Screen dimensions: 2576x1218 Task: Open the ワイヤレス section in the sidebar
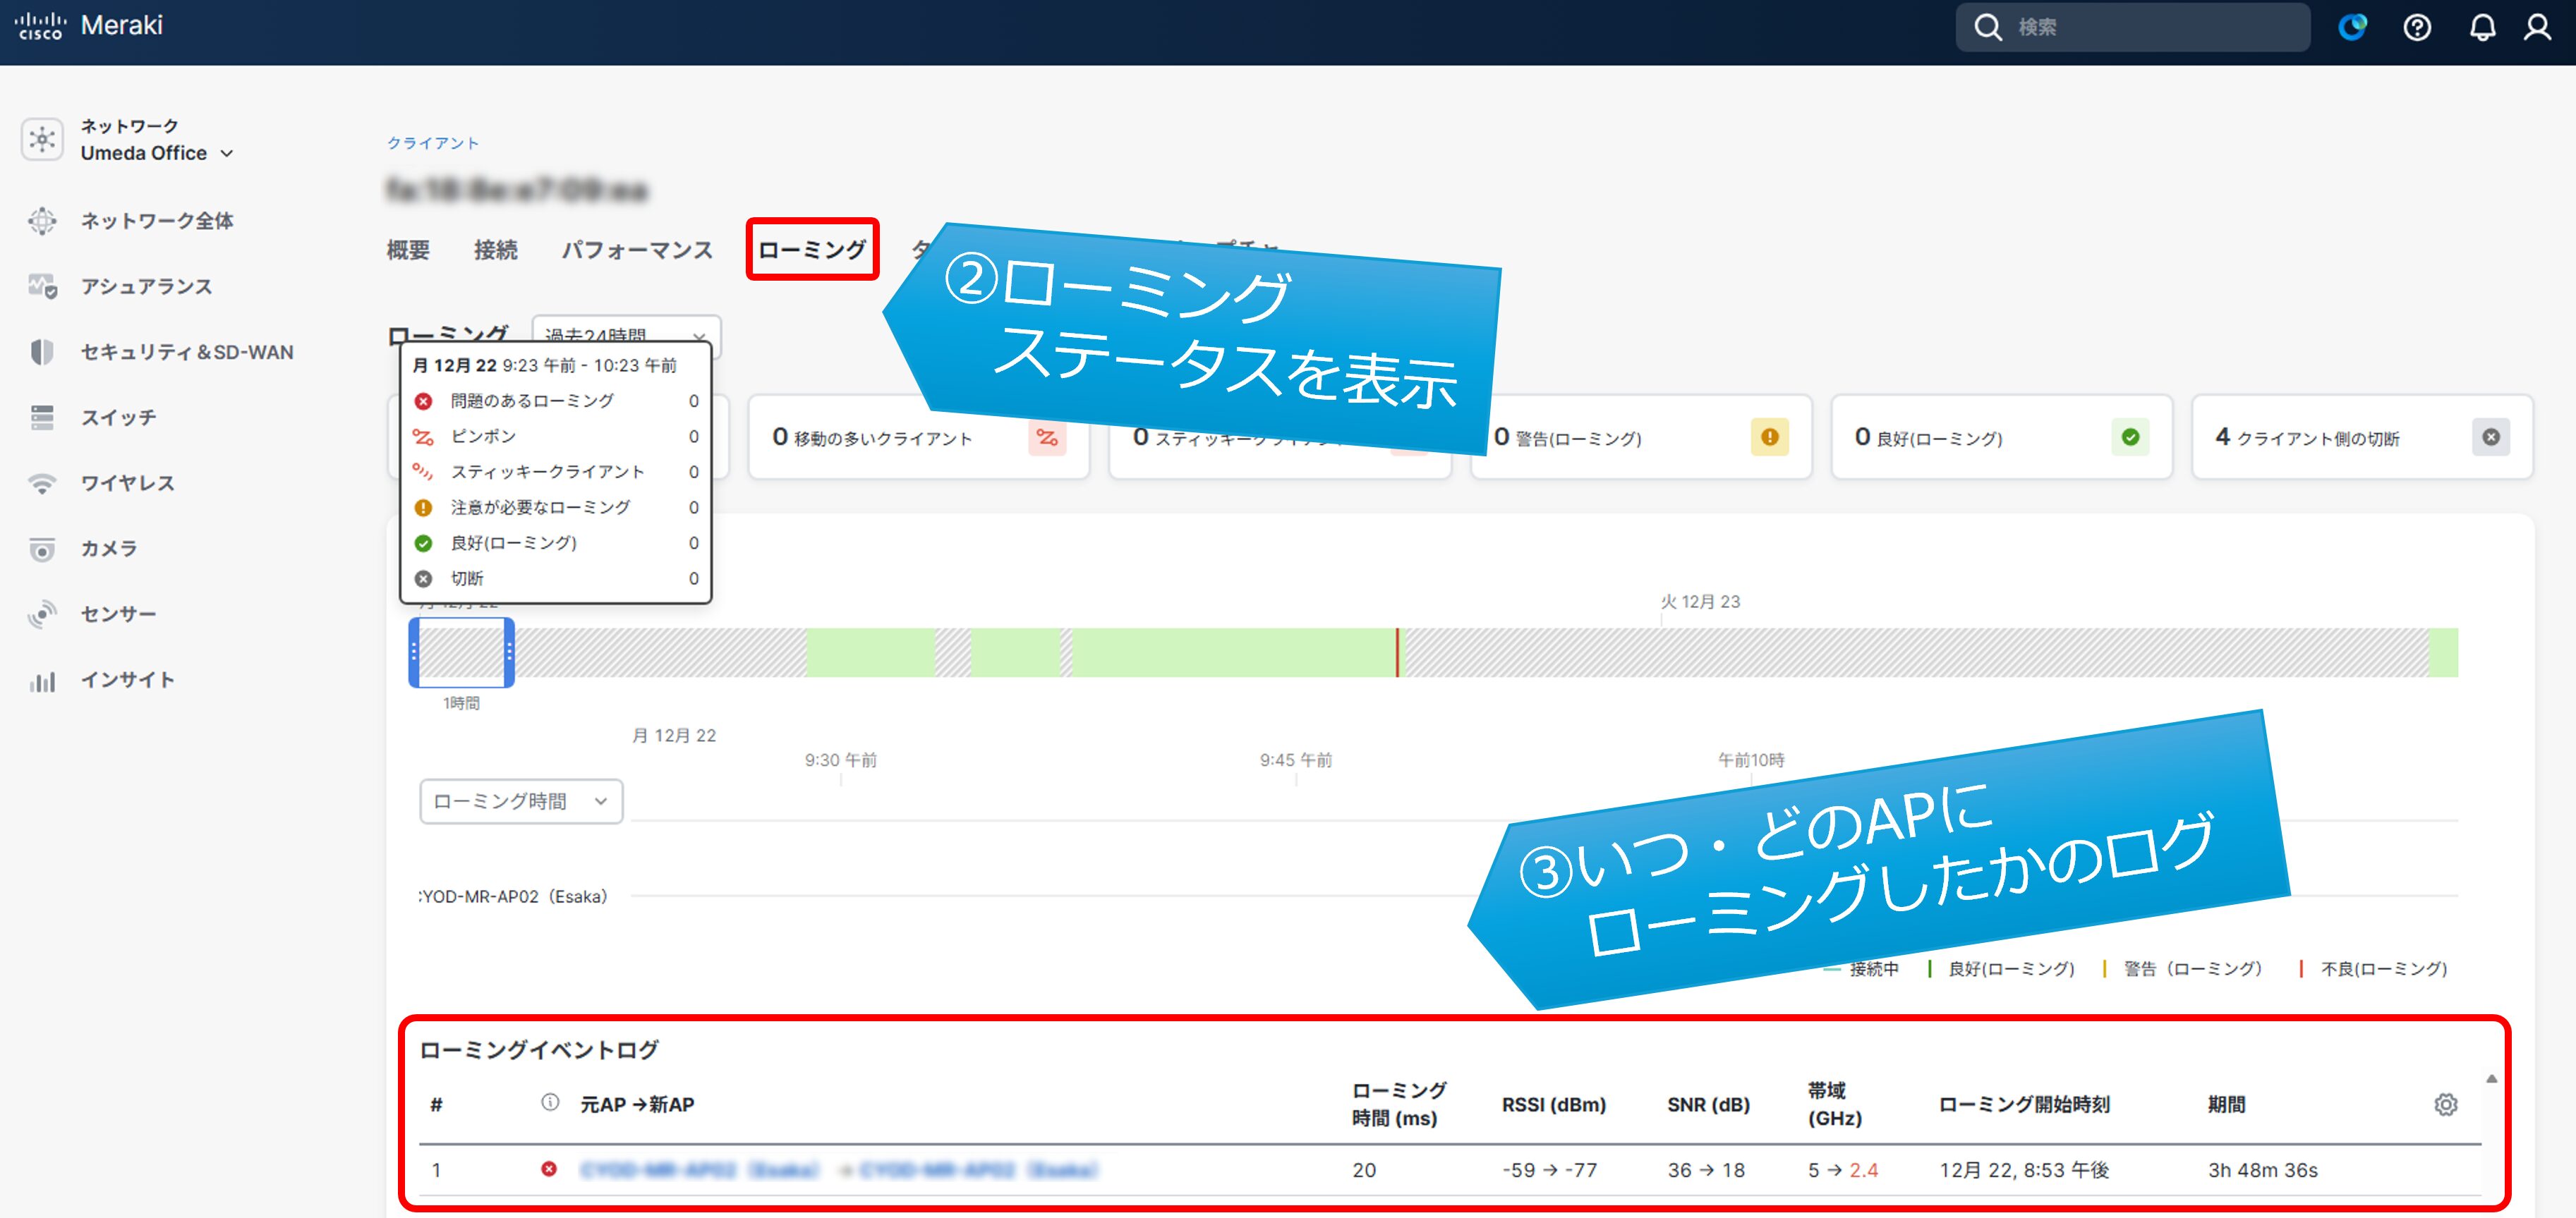pyautogui.click(x=41, y=482)
